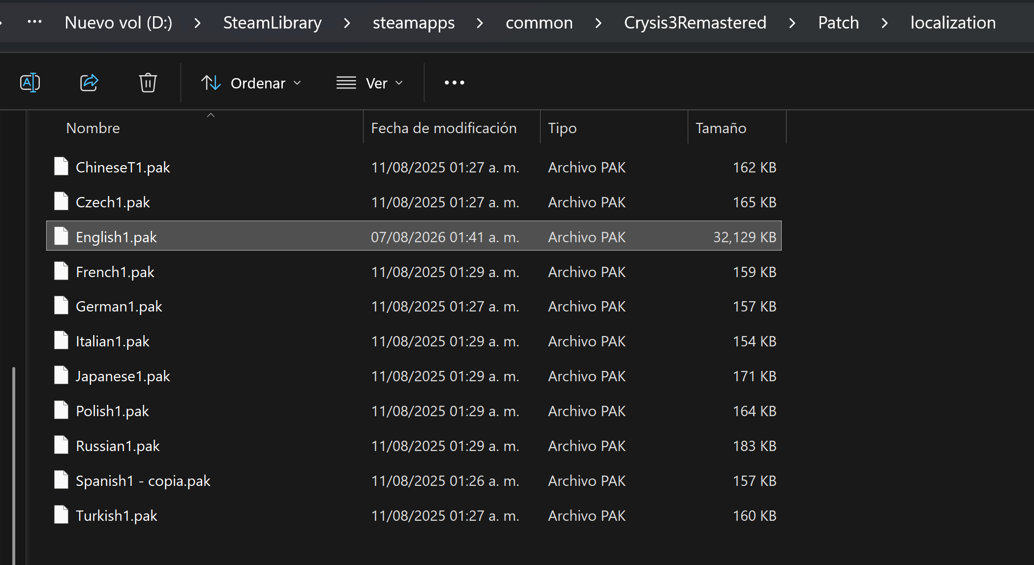Sort by Tipo column header
The width and height of the screenshot is (1034, 565).
tap(614, 128)
